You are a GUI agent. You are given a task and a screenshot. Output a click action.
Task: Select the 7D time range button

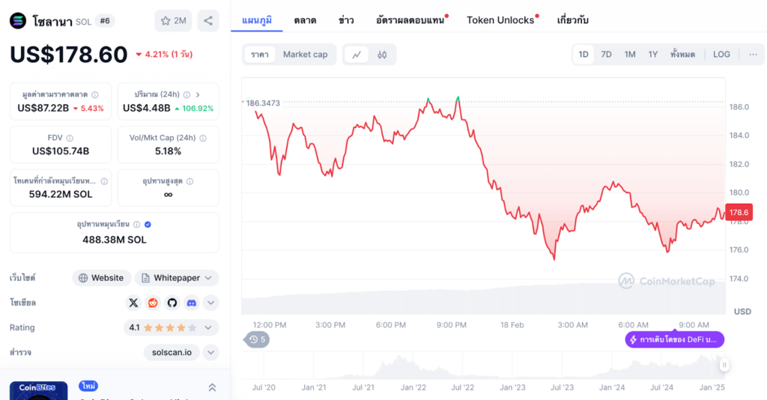click(606, 55)
